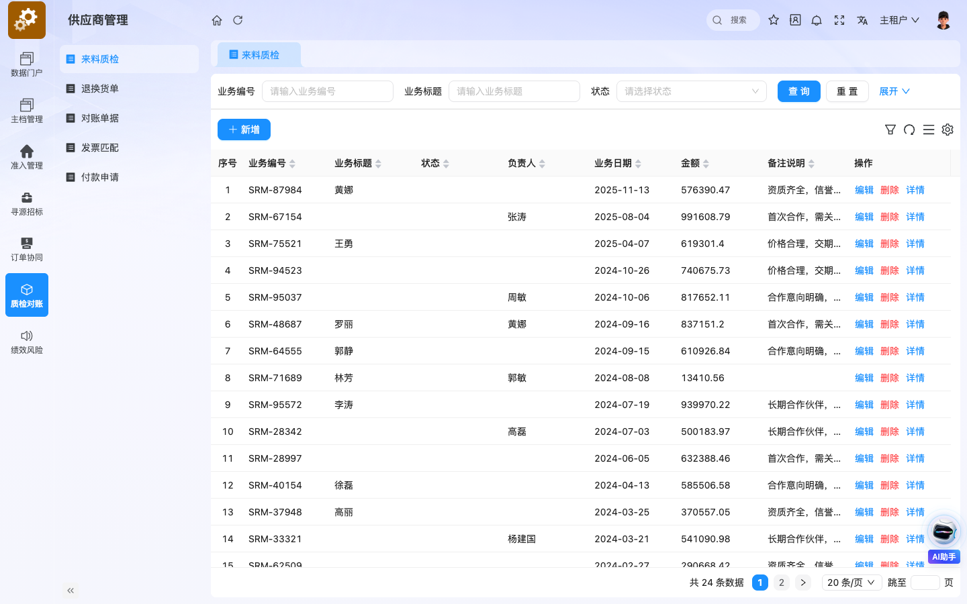Go to 准入管理 in the sidebar
Screen dimensions: 967x604
coord(27,157)
